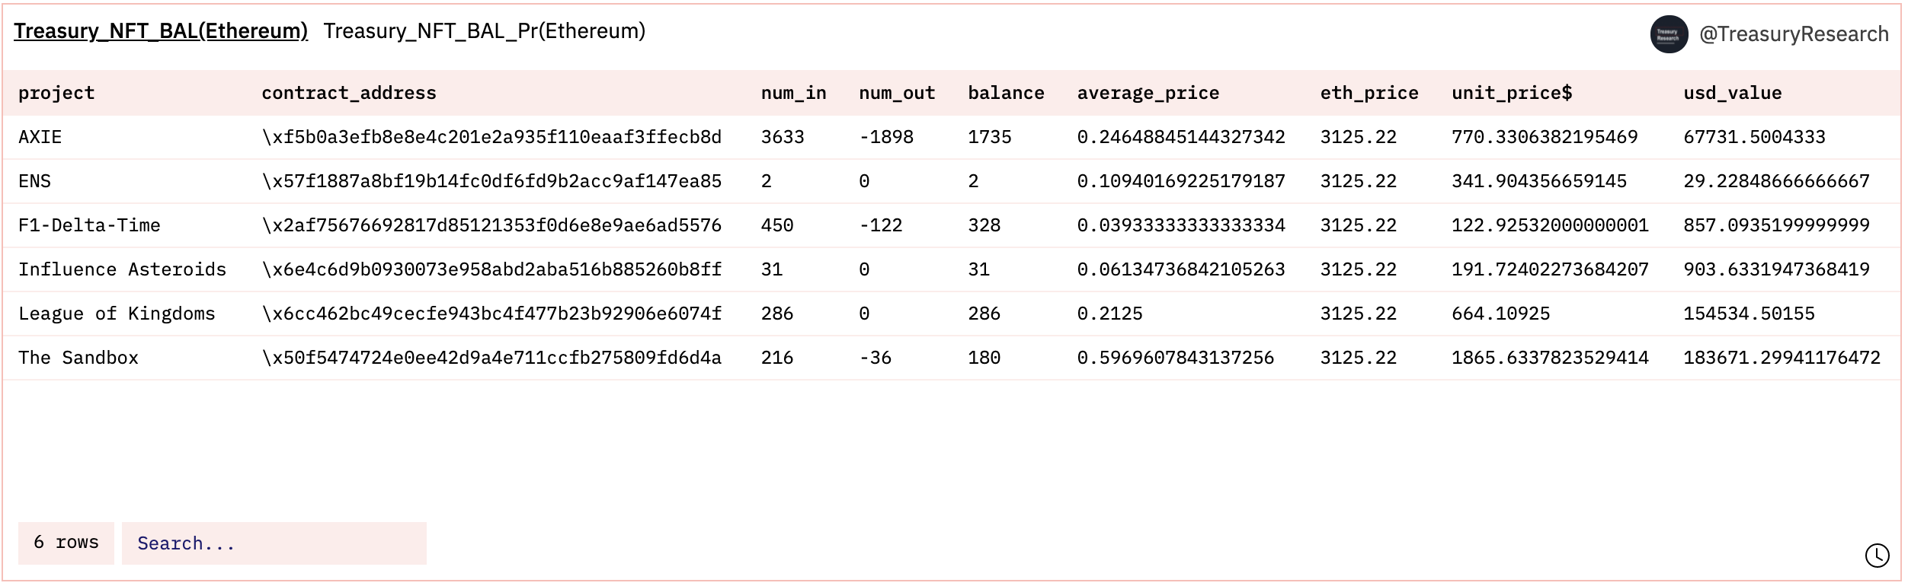Click unit price 1865.6337823529414
Image resolution: width=1908 pixels, height=586 pixels.
pyautogui.click(x=1551, y=358)
